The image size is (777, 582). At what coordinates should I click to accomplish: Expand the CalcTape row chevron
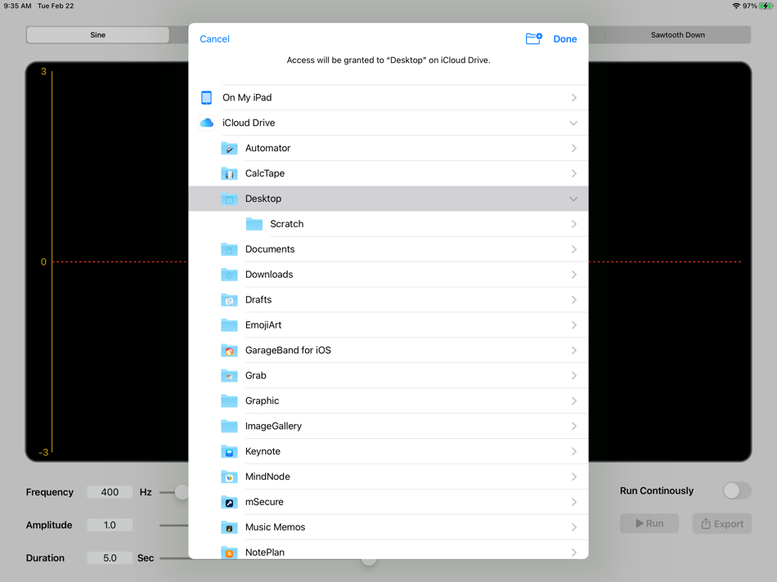tap(574, 173)
